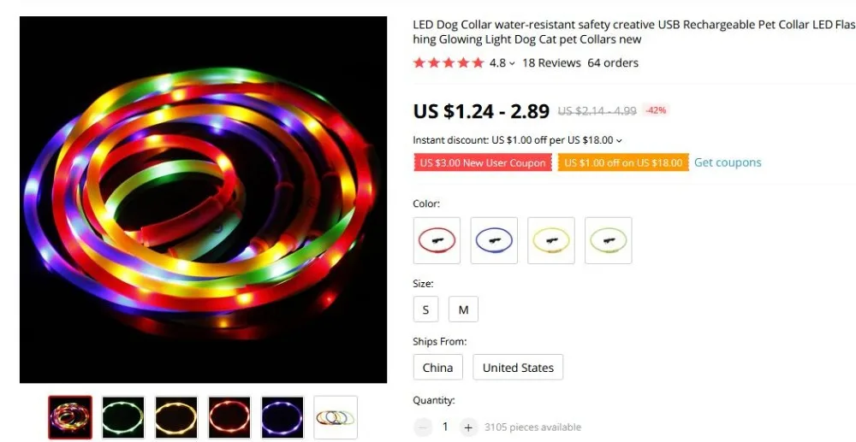Select the blue collar color option
856x442 pixels.
[494, 240]
